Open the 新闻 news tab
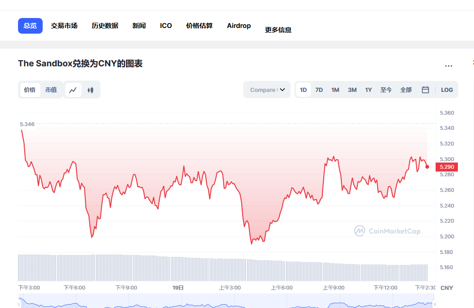The width and height of the screenshot is (474, 308). (139, 26)
